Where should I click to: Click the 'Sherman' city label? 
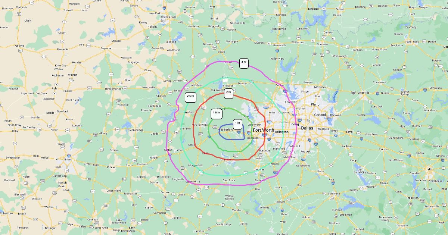322,44
